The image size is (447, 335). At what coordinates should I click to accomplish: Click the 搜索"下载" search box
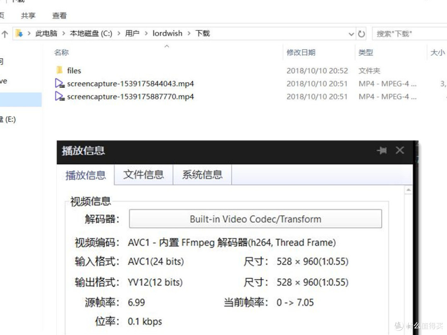pyautogui.click(x=410, y=34)
